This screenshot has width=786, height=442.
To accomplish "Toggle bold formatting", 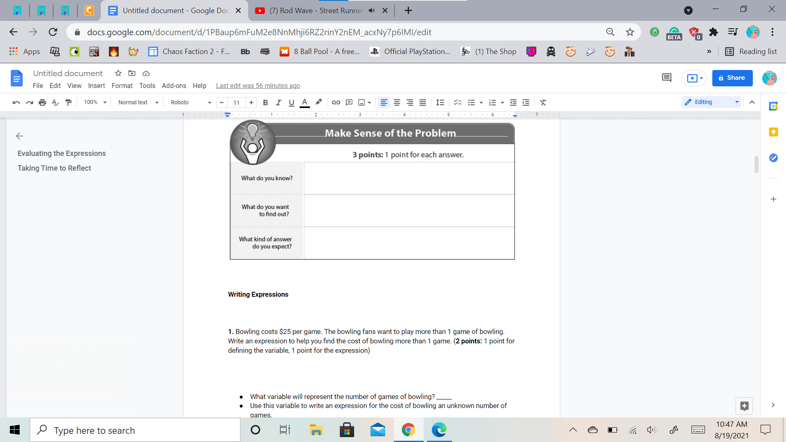I will click(x=265, y=102).
